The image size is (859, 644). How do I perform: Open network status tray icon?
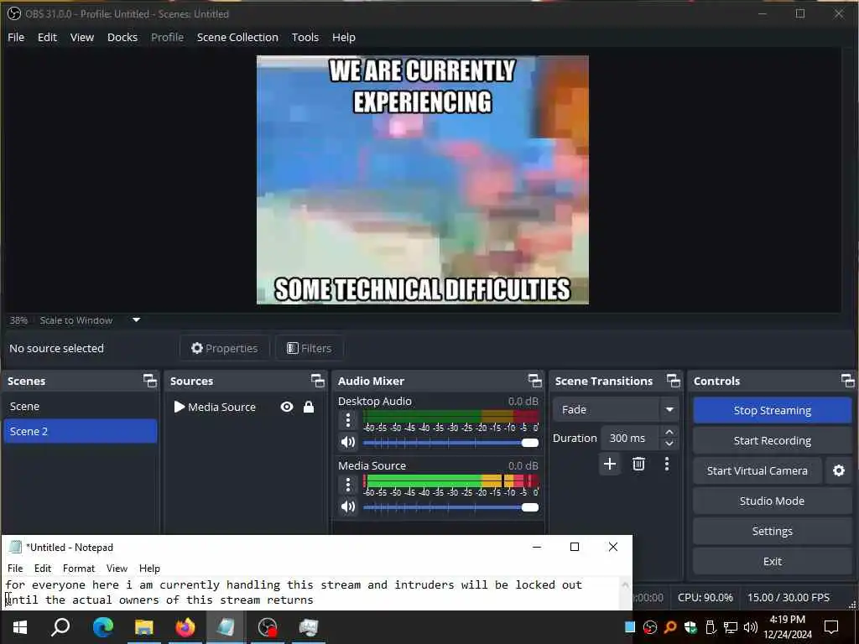coord(731,627)
